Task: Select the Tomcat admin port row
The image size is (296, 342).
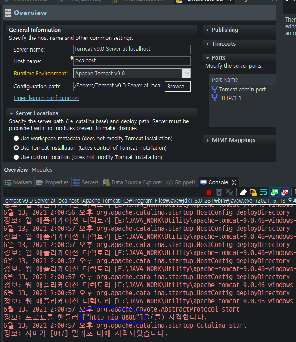Action: pos(242,90)
